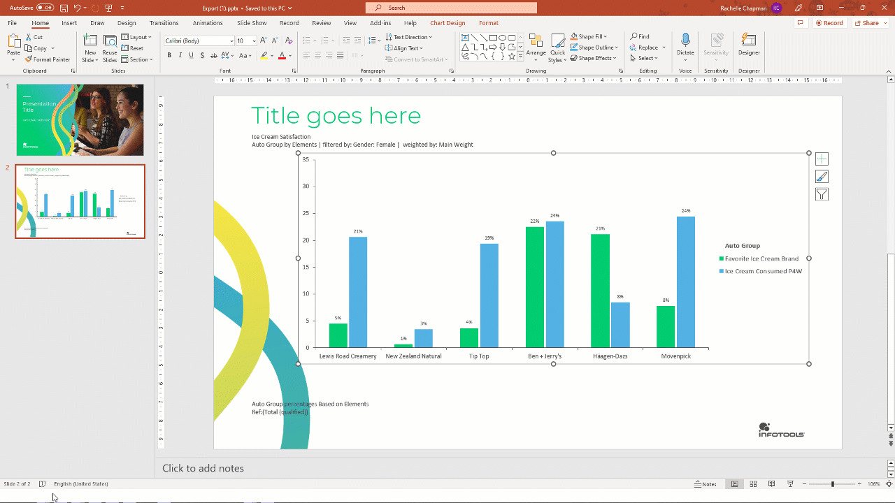
Task: Switch to the Insert tab
Action: coord(69,23)
